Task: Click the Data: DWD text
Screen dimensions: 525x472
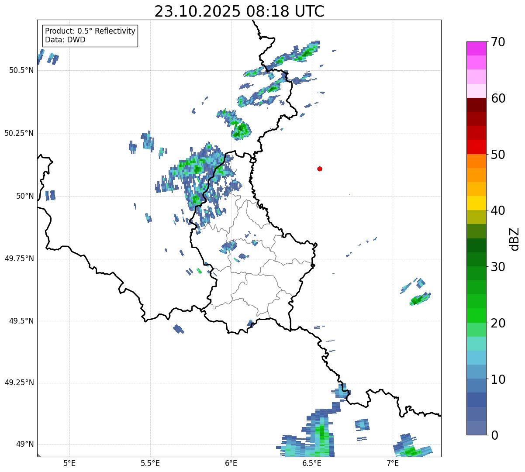Action: pos(65,40)
